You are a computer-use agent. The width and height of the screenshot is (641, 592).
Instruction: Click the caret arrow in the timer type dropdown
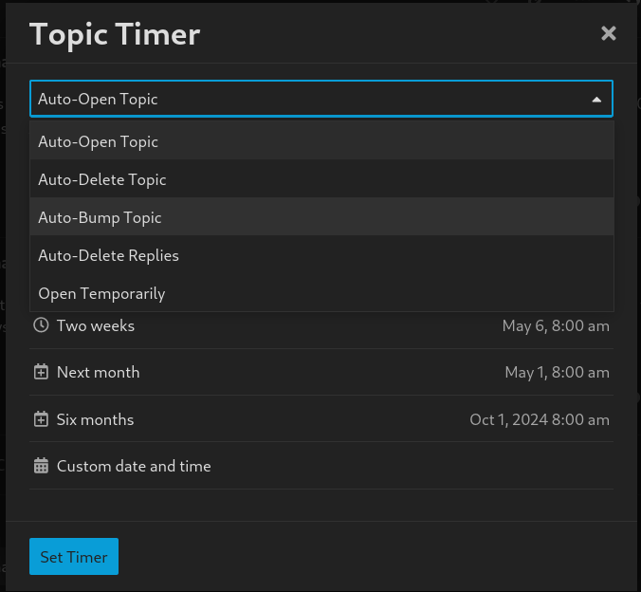pyautogui.click(x=596, y=100)
